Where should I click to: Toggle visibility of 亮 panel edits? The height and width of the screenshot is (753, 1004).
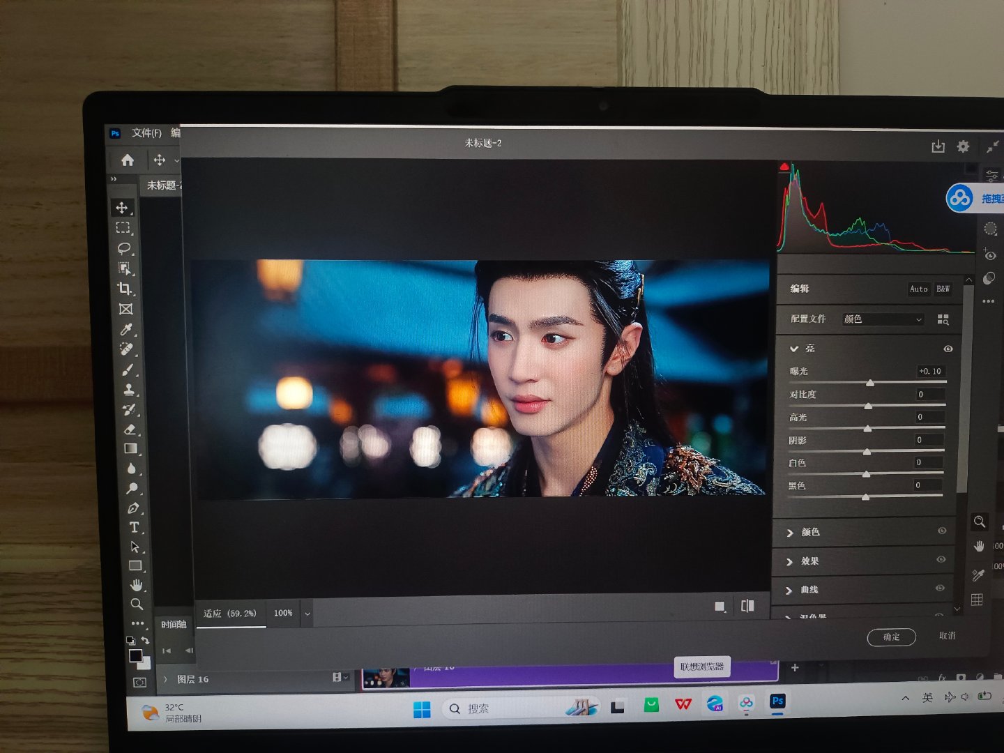click(948, 349)
